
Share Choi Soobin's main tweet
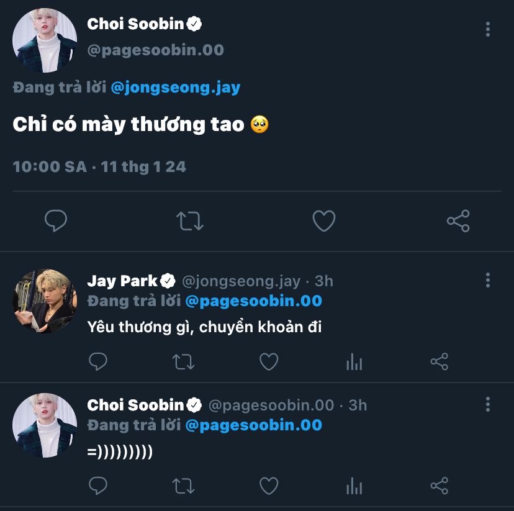[x=458, y=220]
